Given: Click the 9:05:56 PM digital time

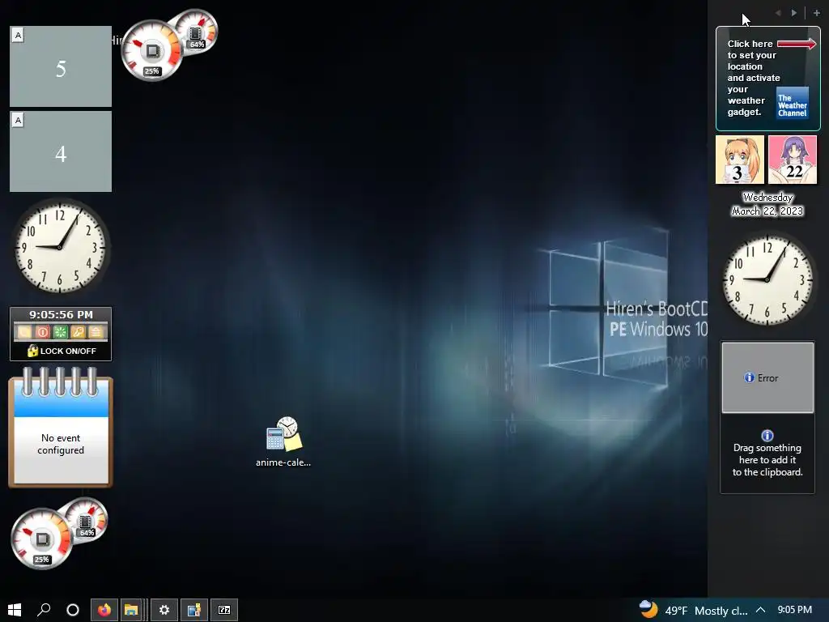Looking at the screenshot, I should point(61,315).
